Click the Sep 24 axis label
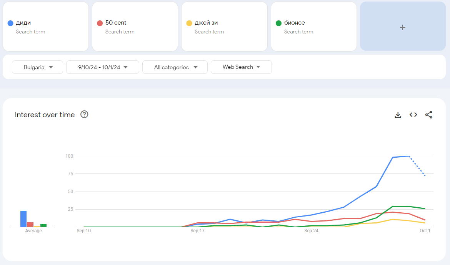 [311, 231]
